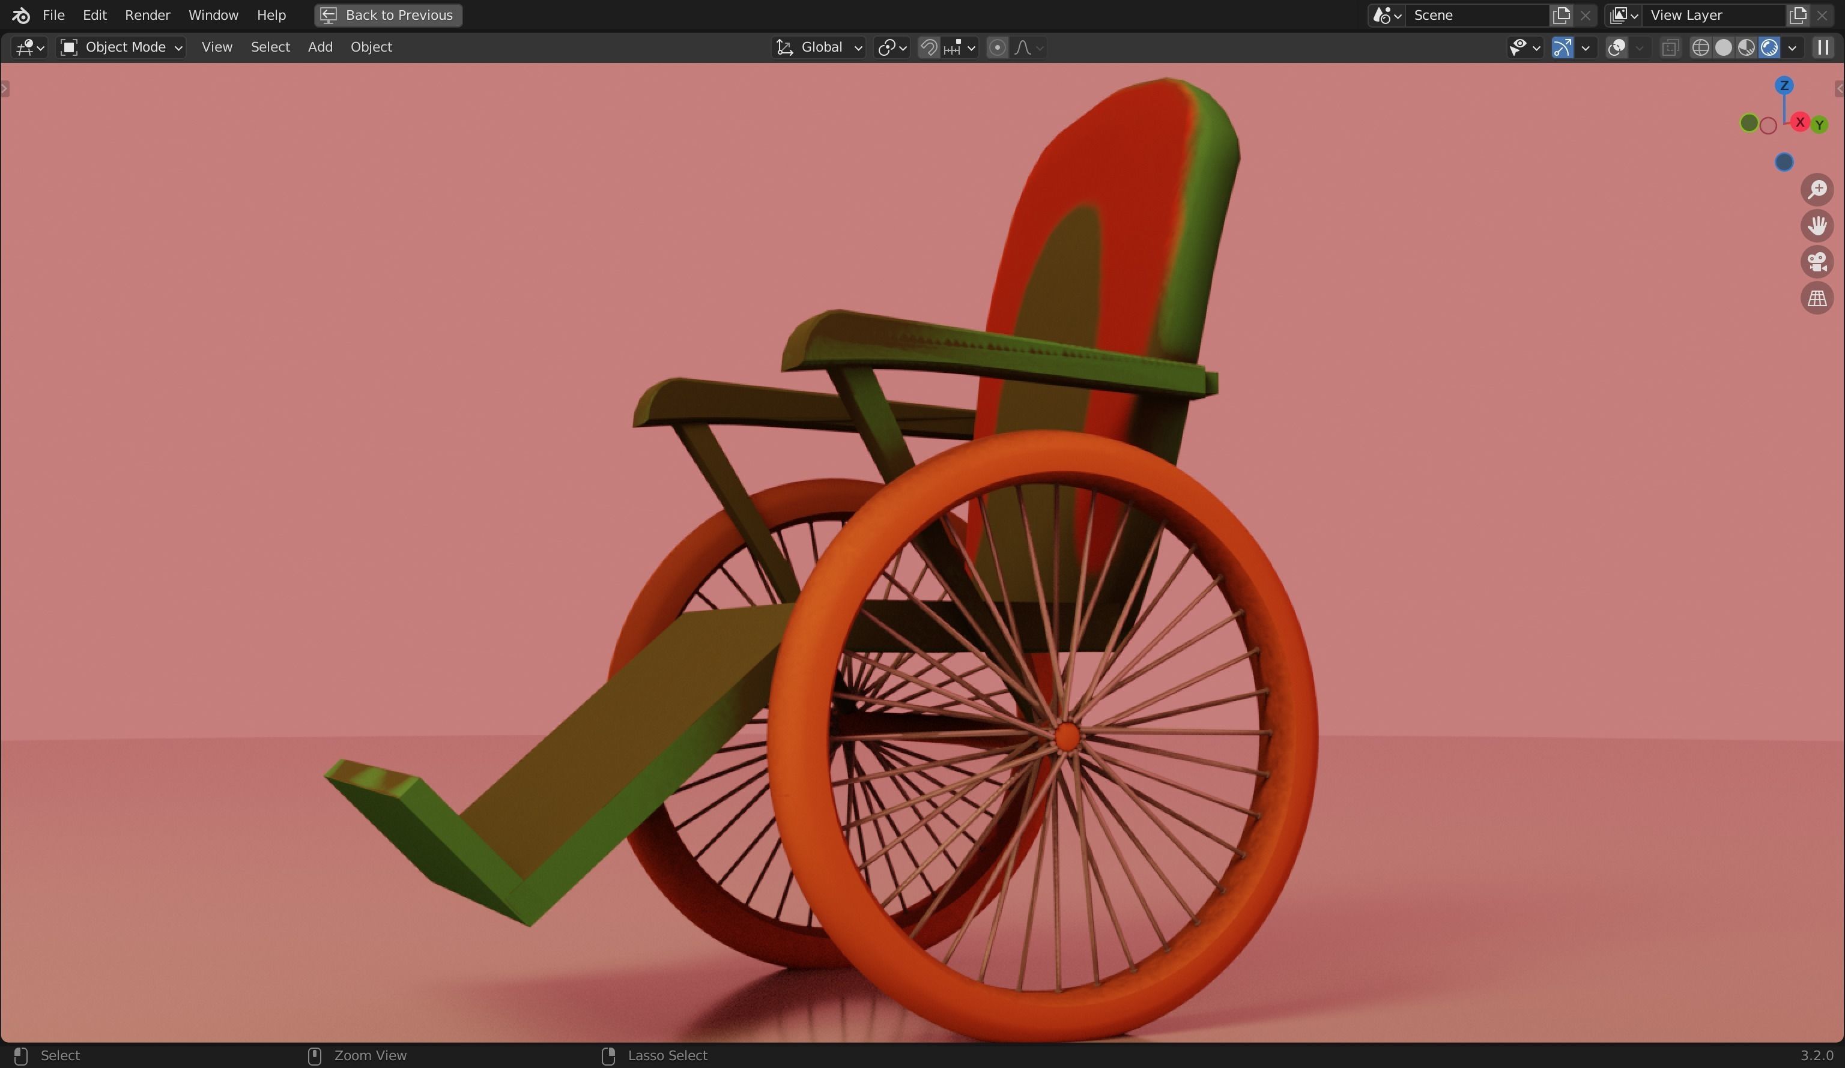Activate the Move the View hand icon
The width and height of the screenshot is (1845, 1068).
click(1818, 226)
